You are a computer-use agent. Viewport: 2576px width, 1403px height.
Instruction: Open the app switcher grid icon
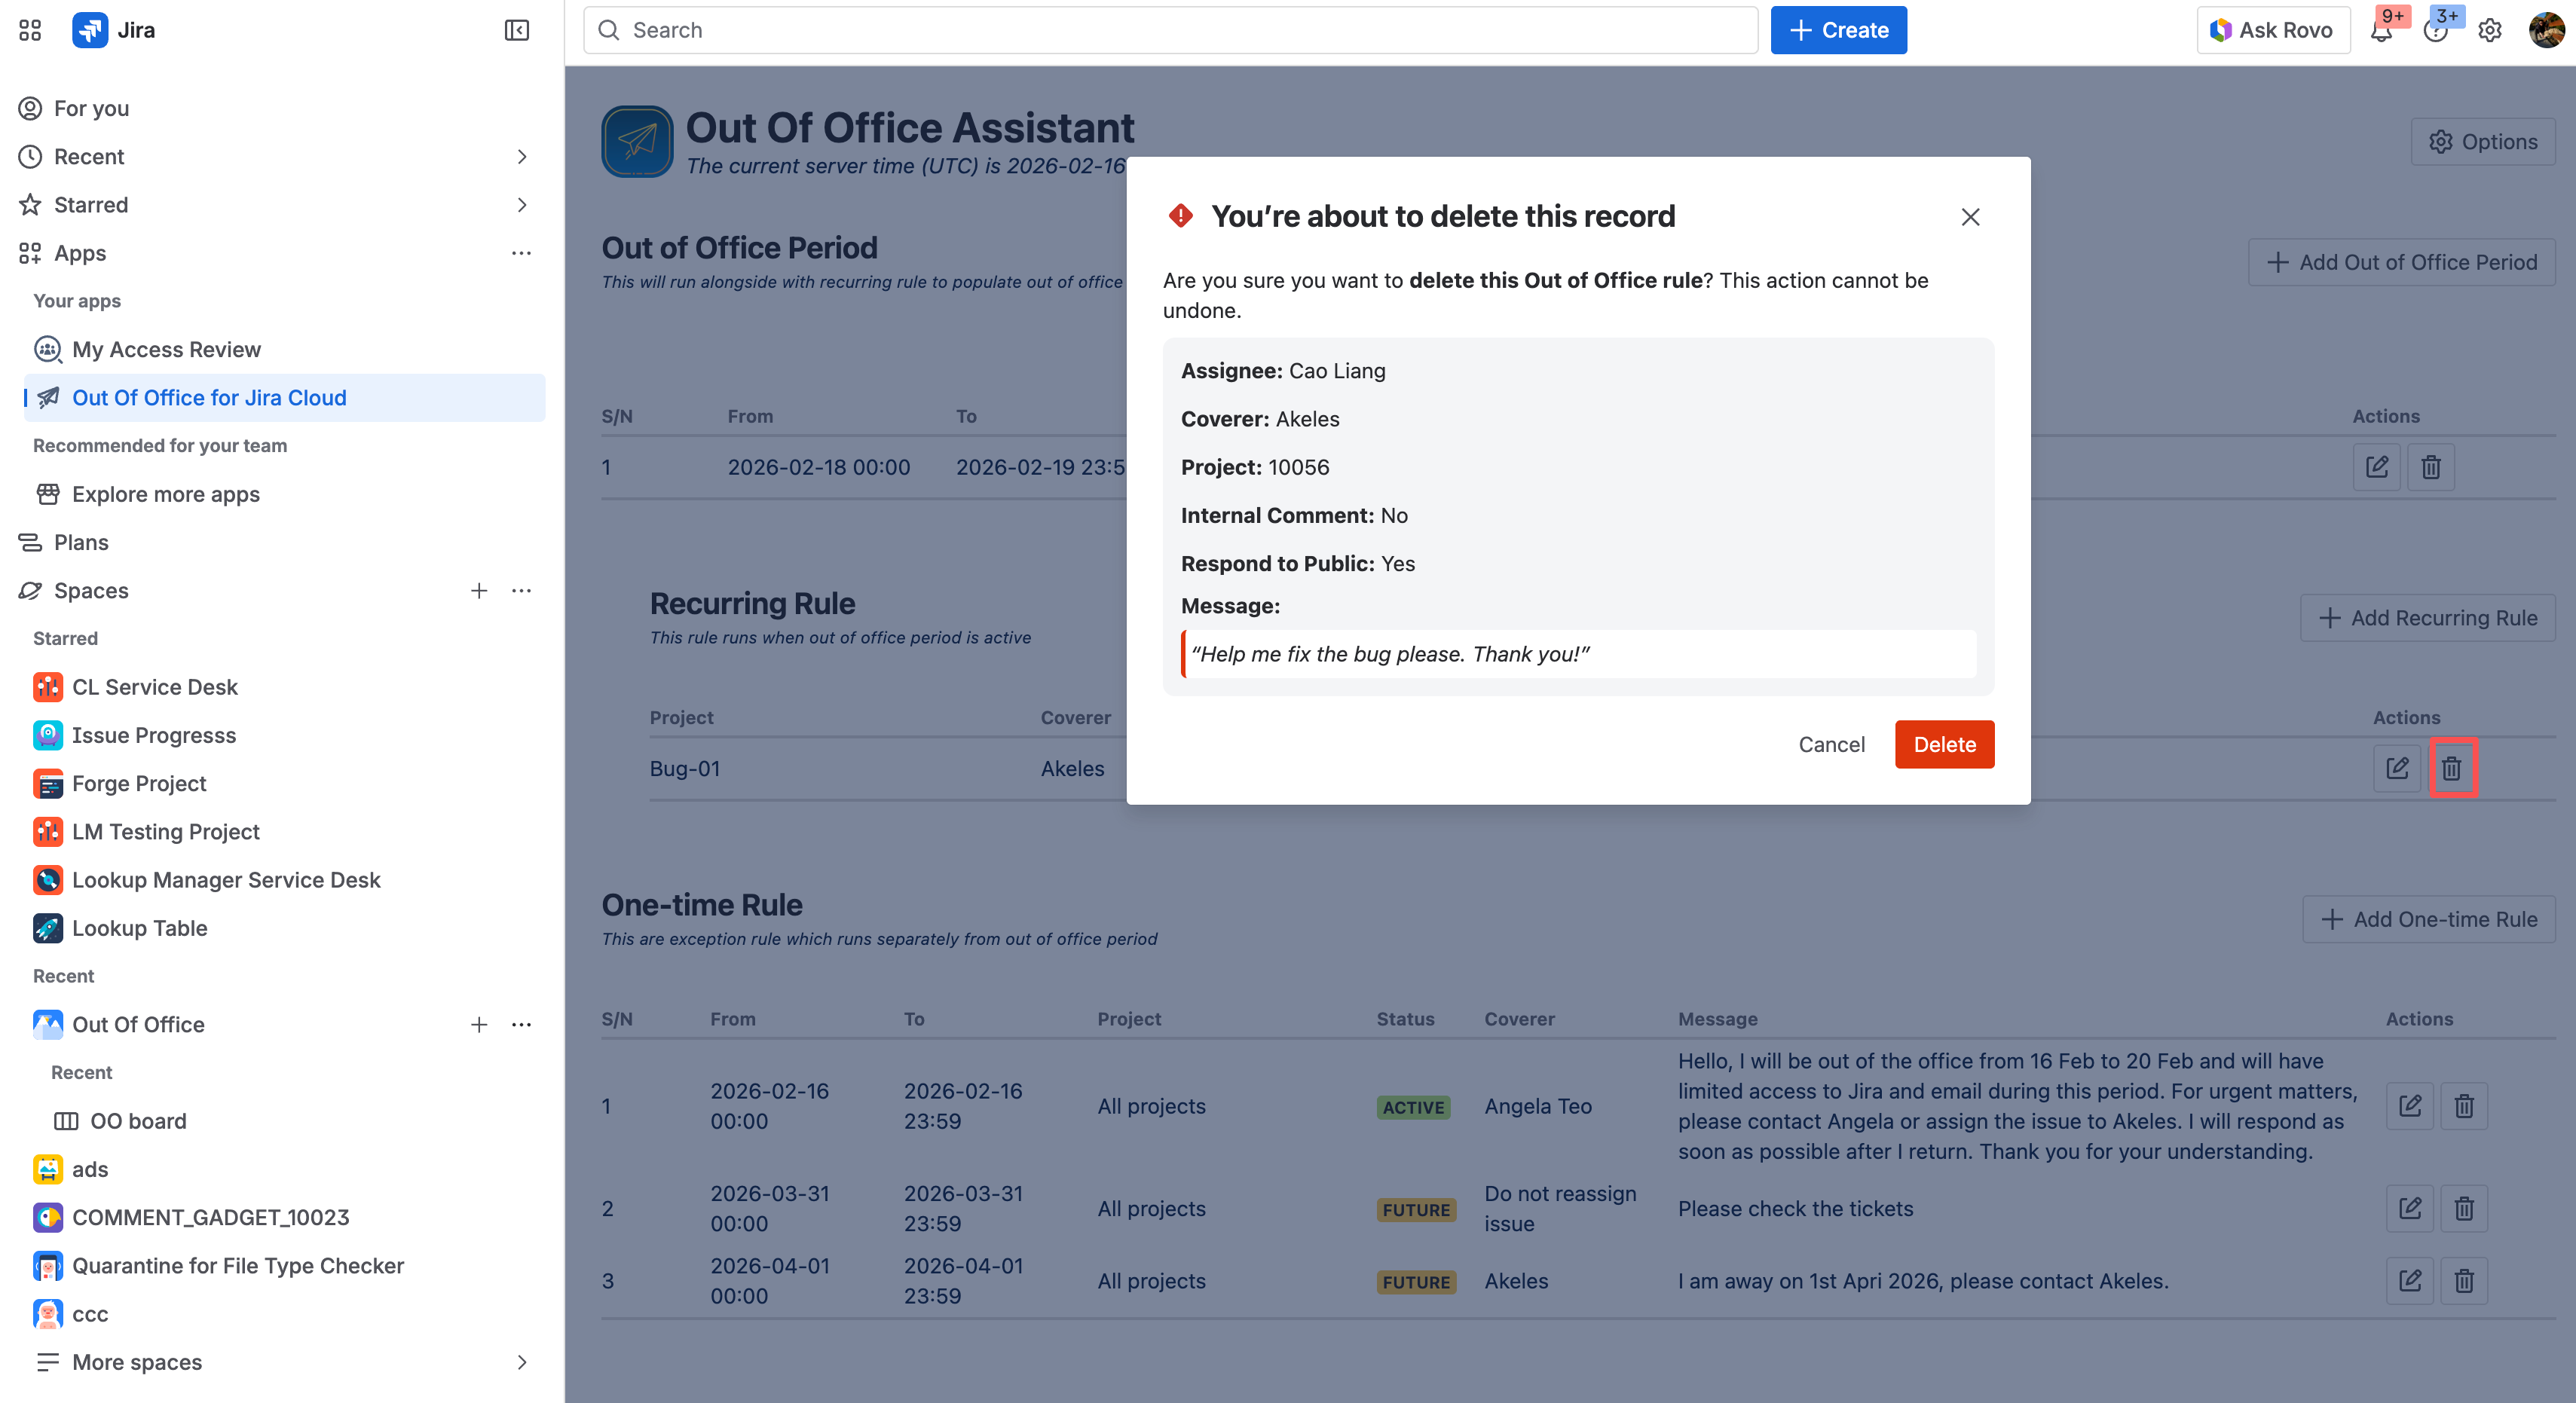tap(30, 30)
